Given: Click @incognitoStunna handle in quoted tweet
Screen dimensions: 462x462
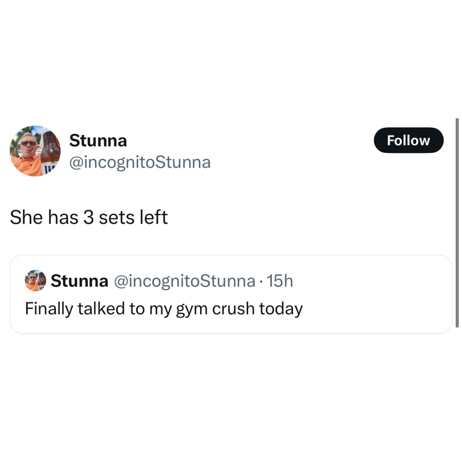Looking at the screenshot, I should (x=184, y=281).
